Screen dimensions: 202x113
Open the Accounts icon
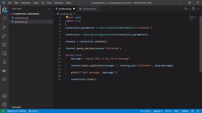[4, 96]
